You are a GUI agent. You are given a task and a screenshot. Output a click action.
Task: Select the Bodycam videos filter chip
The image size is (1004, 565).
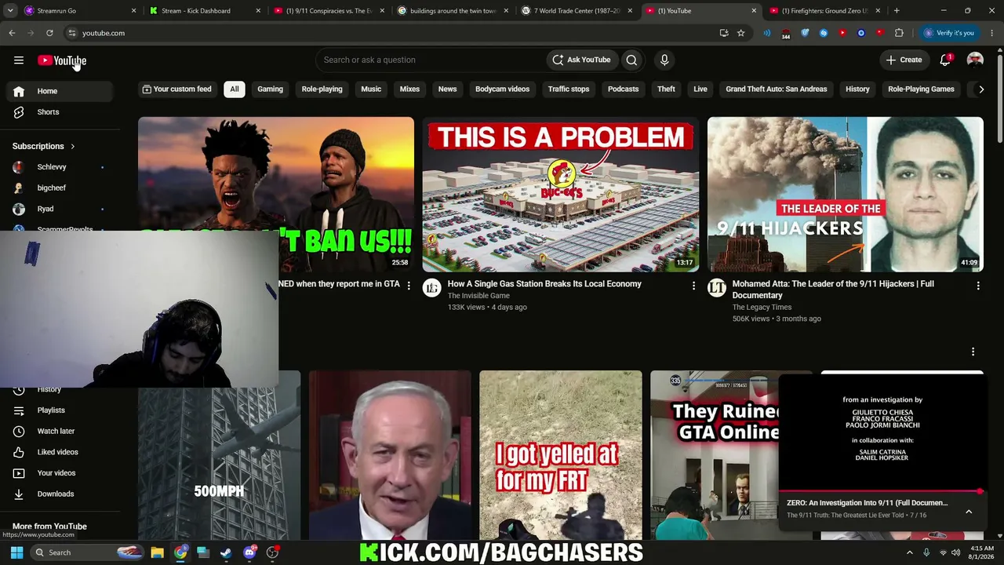point(502,89)
